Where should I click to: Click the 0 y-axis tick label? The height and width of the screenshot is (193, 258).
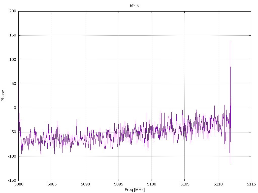[15, 108]
